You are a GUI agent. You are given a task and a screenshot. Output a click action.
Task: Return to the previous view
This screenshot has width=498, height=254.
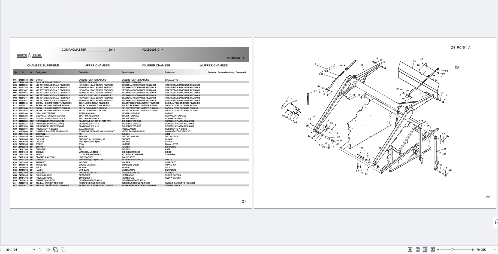click(56, 250)
